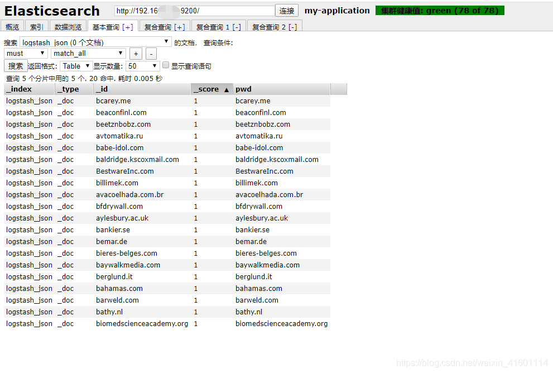Sort by _id column header
Screen dimensions: 553x373
click(142, 89)
